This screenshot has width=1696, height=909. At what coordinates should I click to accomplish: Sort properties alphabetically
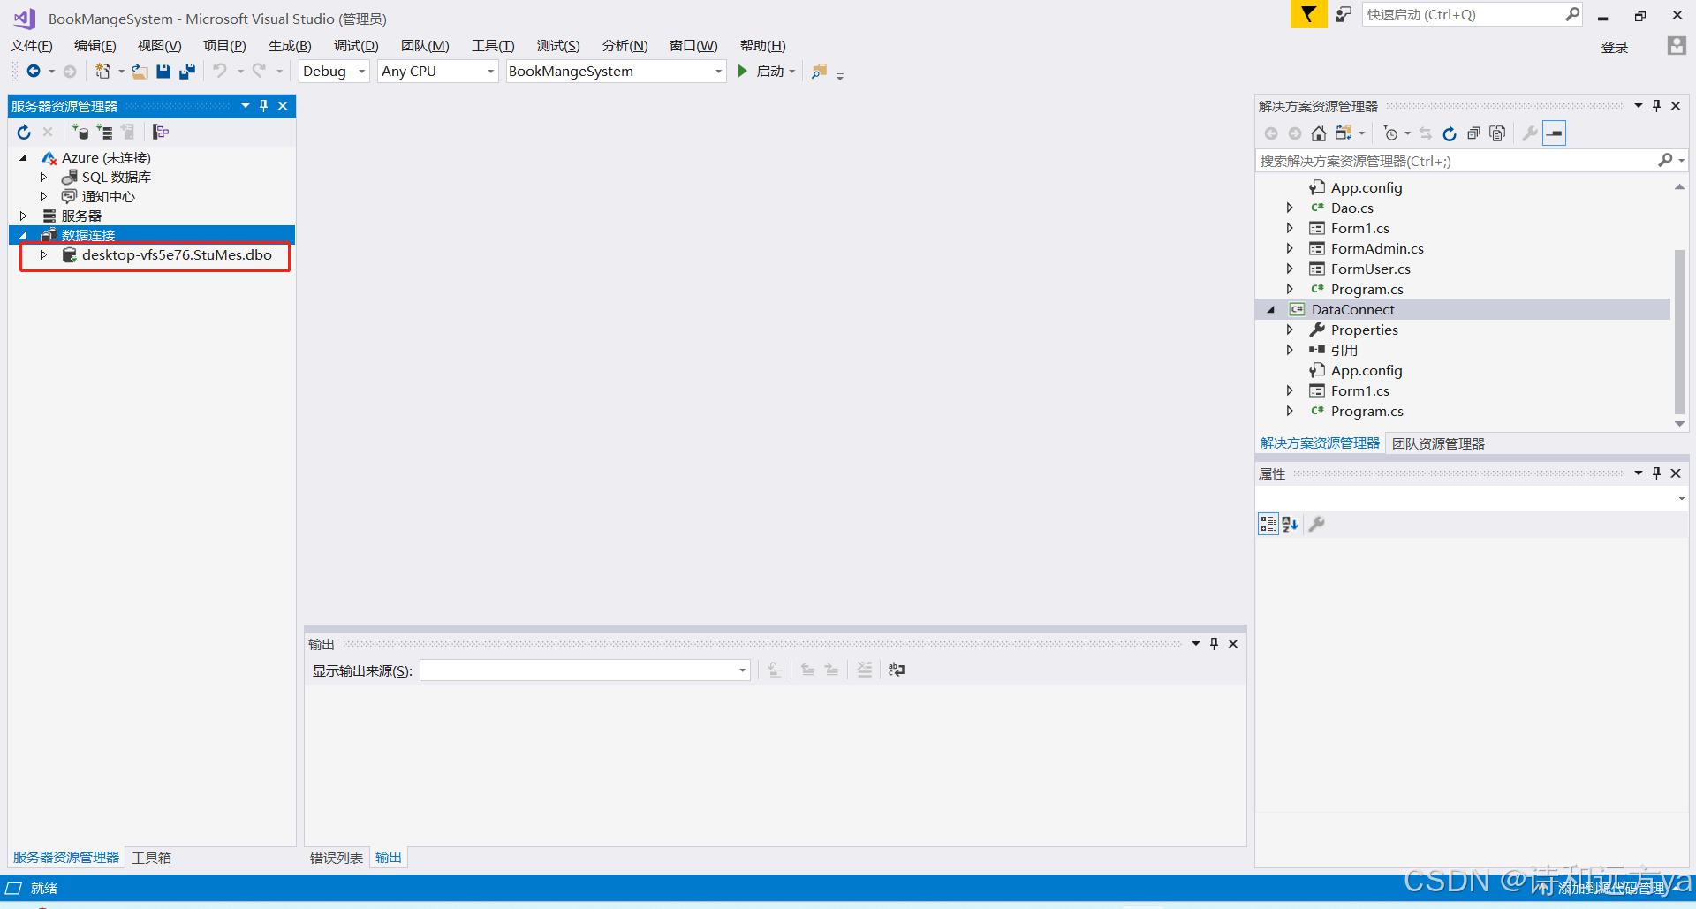point(1290,524)
